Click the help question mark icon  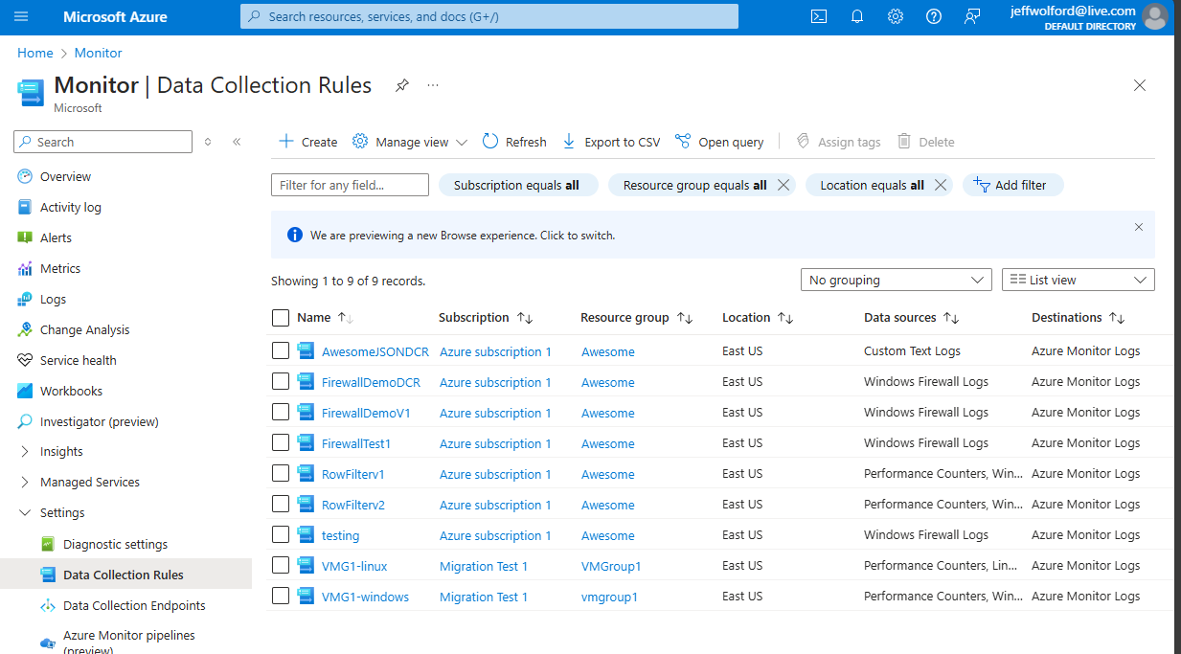(934, 16)
